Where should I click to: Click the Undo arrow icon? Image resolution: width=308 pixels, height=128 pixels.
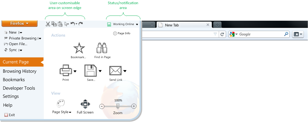(x=73, y=24)
